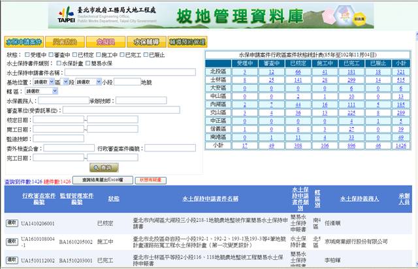The image size is (418, 269).
Task: Open 內湖區 subtotal 185 link
Action: (x=400, y=104)
